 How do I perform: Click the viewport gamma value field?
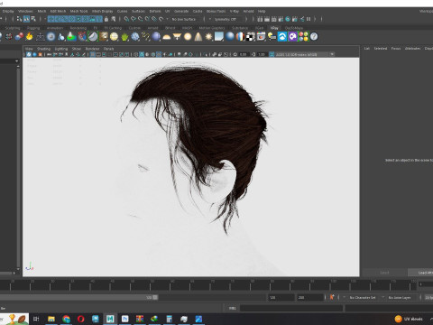[x=262, y=54]
